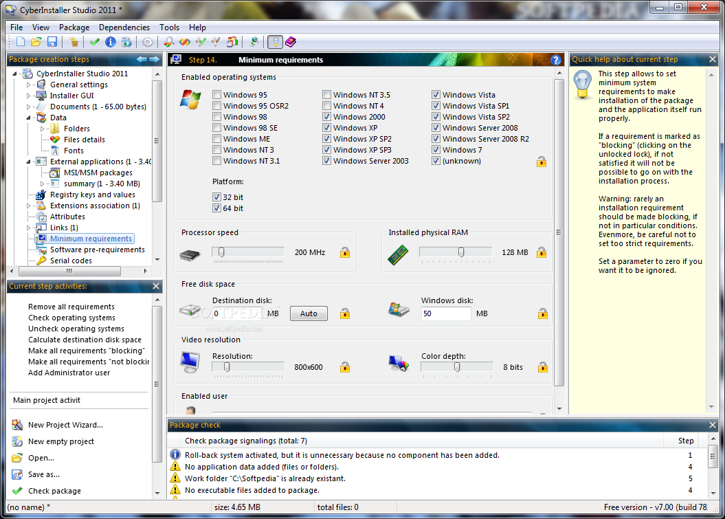Click the Auto destination disk button
725x519 pixels.
309,313
